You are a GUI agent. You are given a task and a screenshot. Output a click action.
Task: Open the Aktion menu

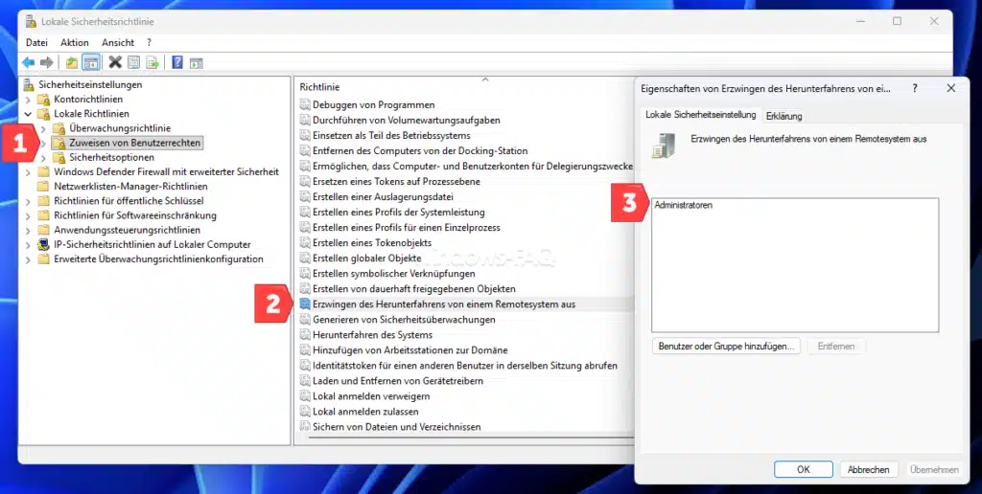pyautogui.click(x=75, y=42)
